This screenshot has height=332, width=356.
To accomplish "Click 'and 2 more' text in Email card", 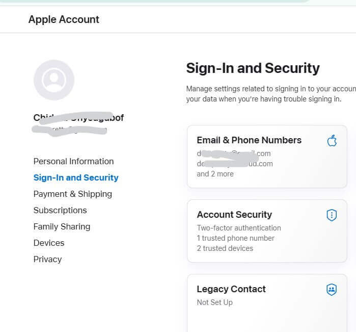I will [215, 174].
